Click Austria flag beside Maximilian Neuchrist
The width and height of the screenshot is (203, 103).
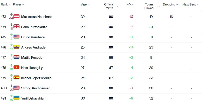16,16
